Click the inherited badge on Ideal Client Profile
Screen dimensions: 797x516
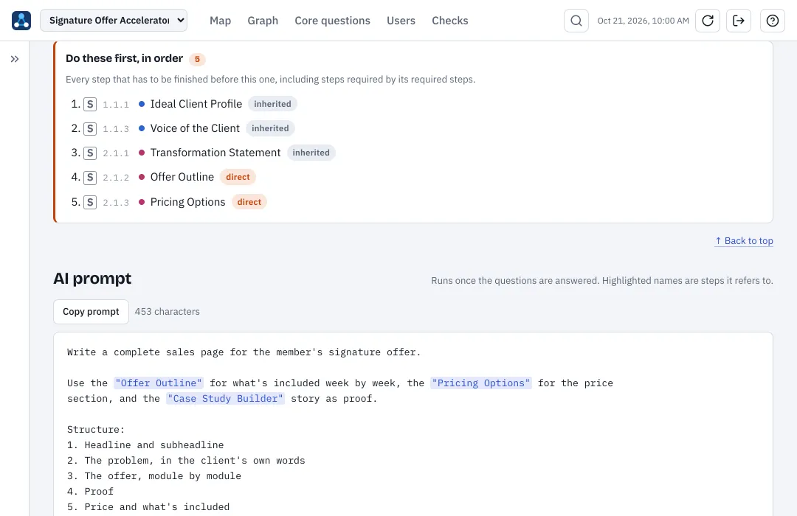(x=272, y=104)
